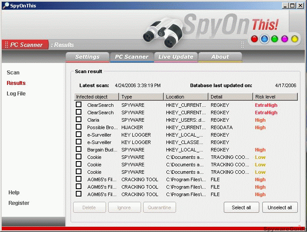Click the SpyOnThis magnifier title bar icon

[x=6, y=6]
